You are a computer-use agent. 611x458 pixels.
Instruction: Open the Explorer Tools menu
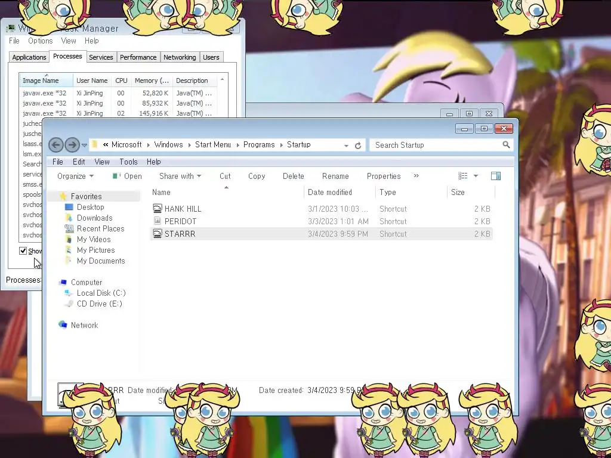128,162
